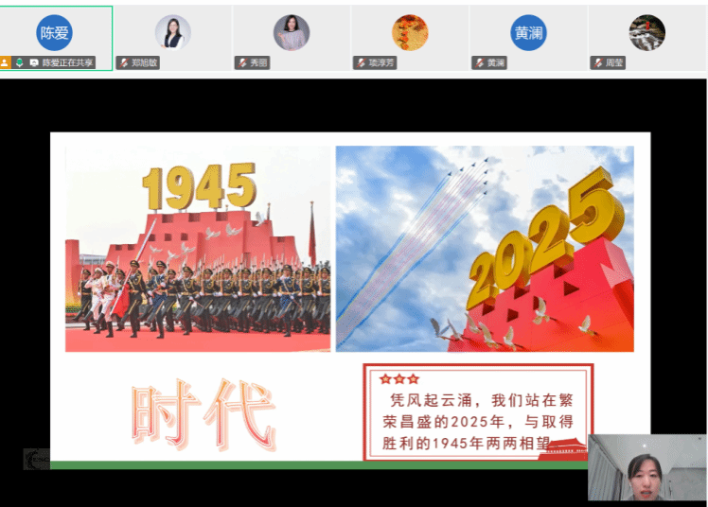
Task: Click the red-bordered text box on the slide
Action: click(478, 411)
